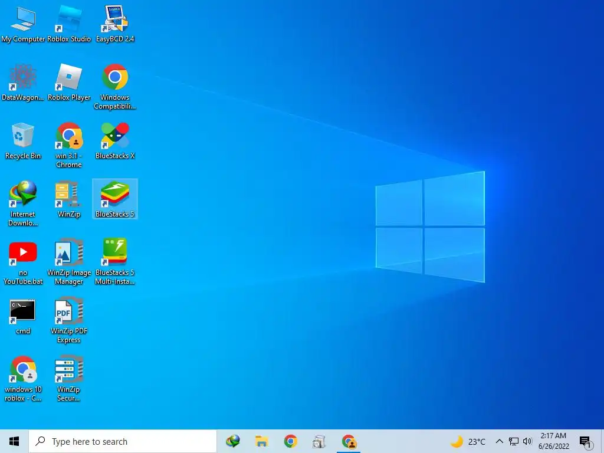Image resolution: width=604 pixels, height=453 pixels.
Task: Open the 23°C weather widget
Action: [x=468, y=441]
